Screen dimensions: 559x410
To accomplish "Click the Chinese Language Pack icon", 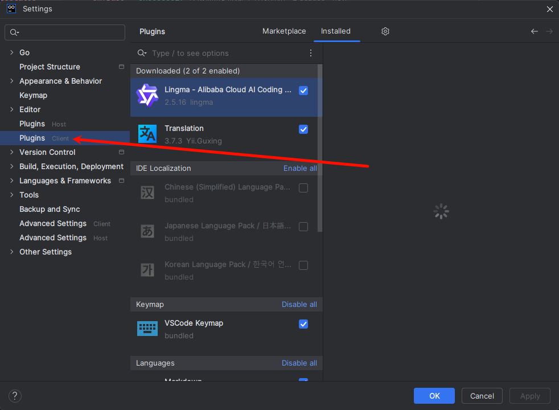I will point(147,193).
